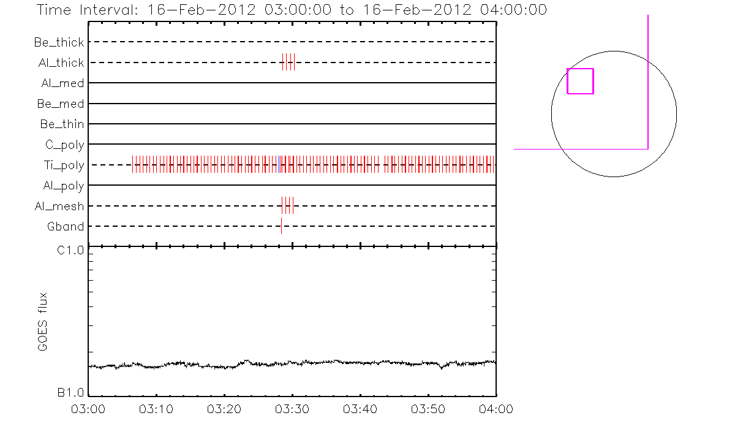Click the magenta field-of-view square
The image size is (735, 429).
[580, 81]
